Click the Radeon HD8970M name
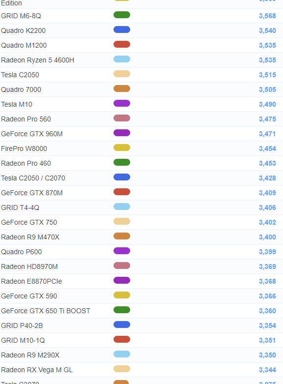This screenshot has height=384, width=283. 29,266
